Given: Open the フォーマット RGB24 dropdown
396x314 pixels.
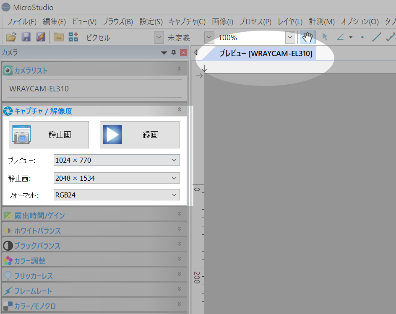Looking at the screenshot, I should (117, 195).
